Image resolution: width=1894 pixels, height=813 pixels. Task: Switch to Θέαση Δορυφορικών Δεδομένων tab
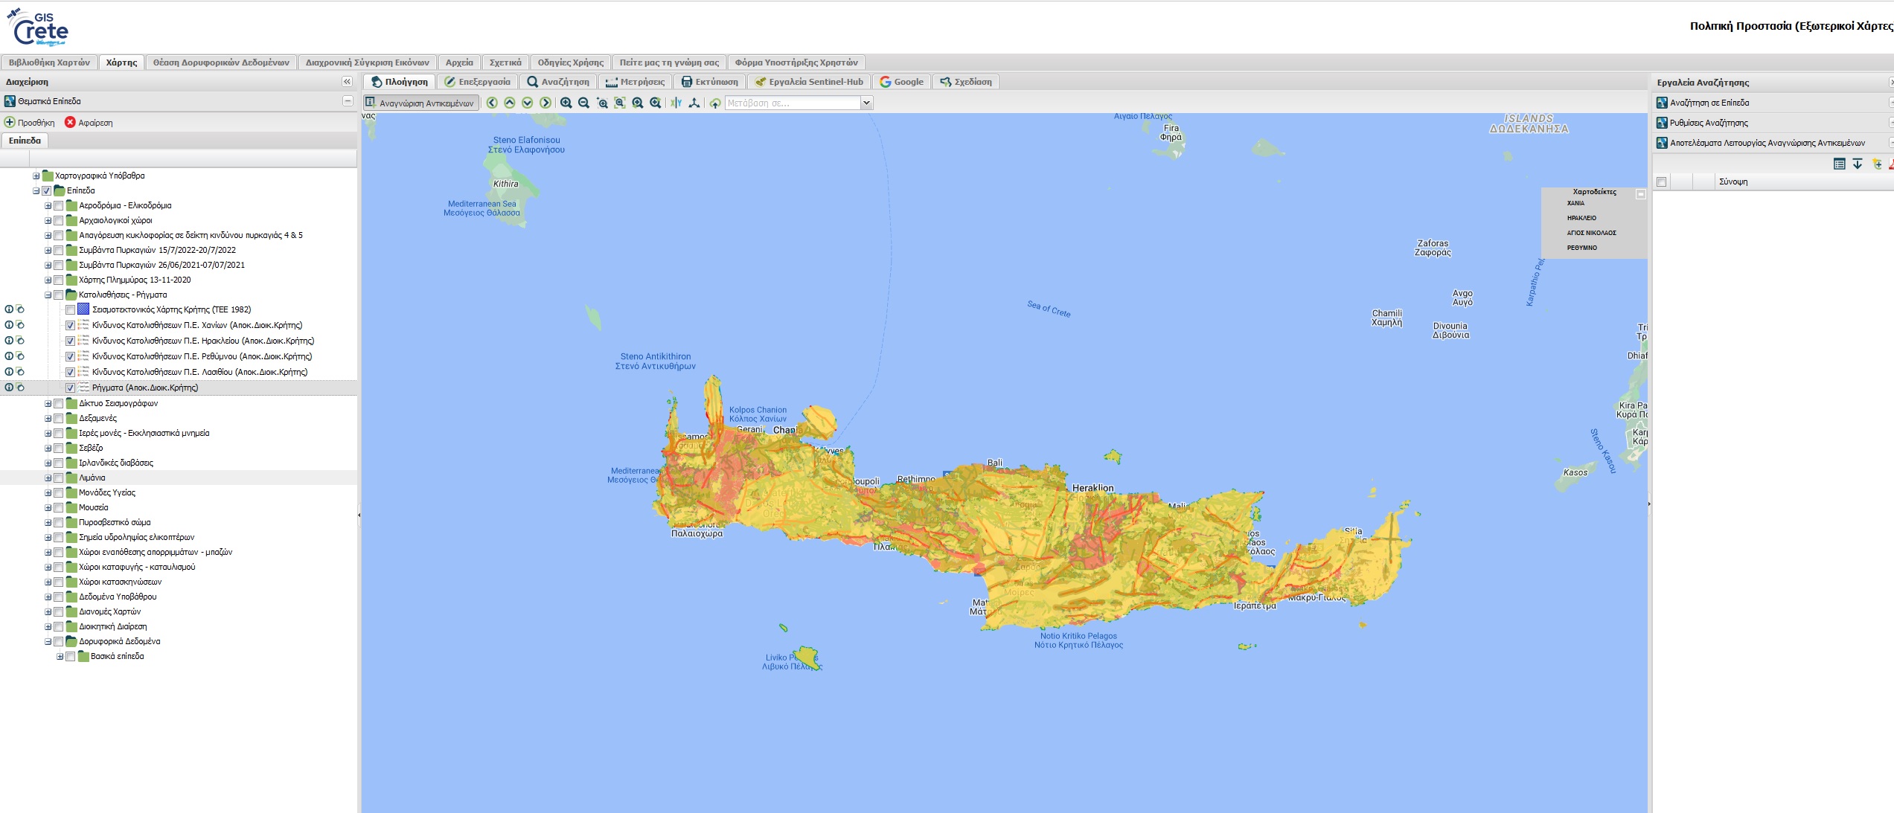tap(221, 62)
